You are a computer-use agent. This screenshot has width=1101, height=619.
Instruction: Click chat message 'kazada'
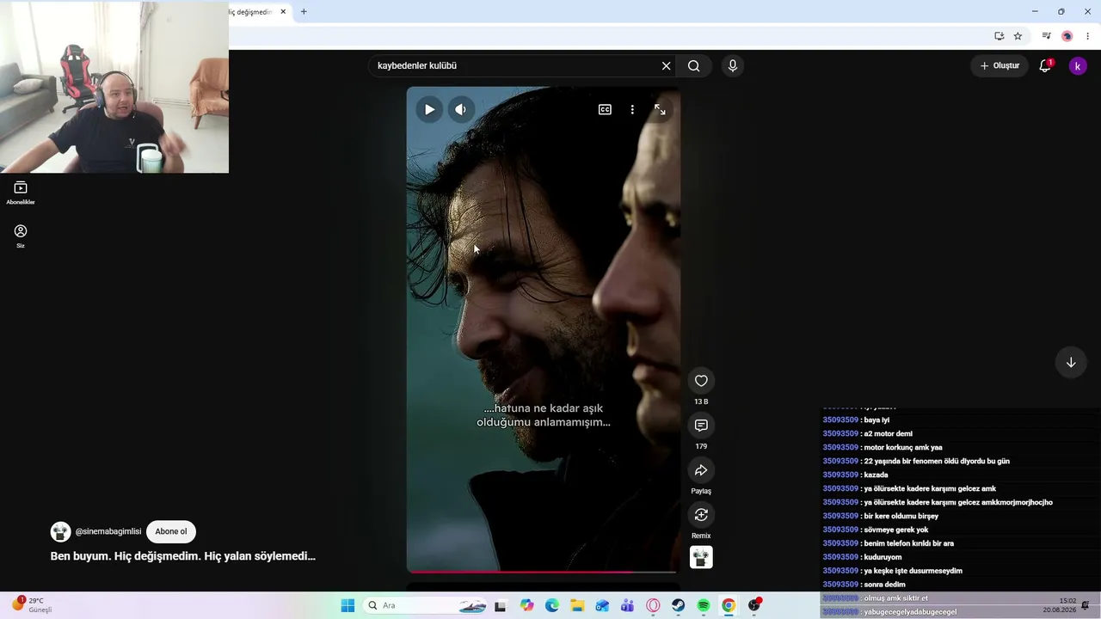(876, 475)
